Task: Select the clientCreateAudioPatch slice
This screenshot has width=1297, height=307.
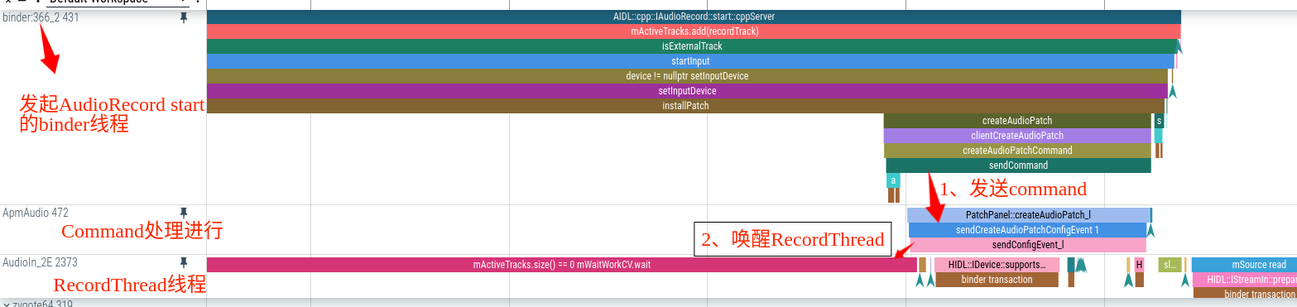Action: 1017,136
